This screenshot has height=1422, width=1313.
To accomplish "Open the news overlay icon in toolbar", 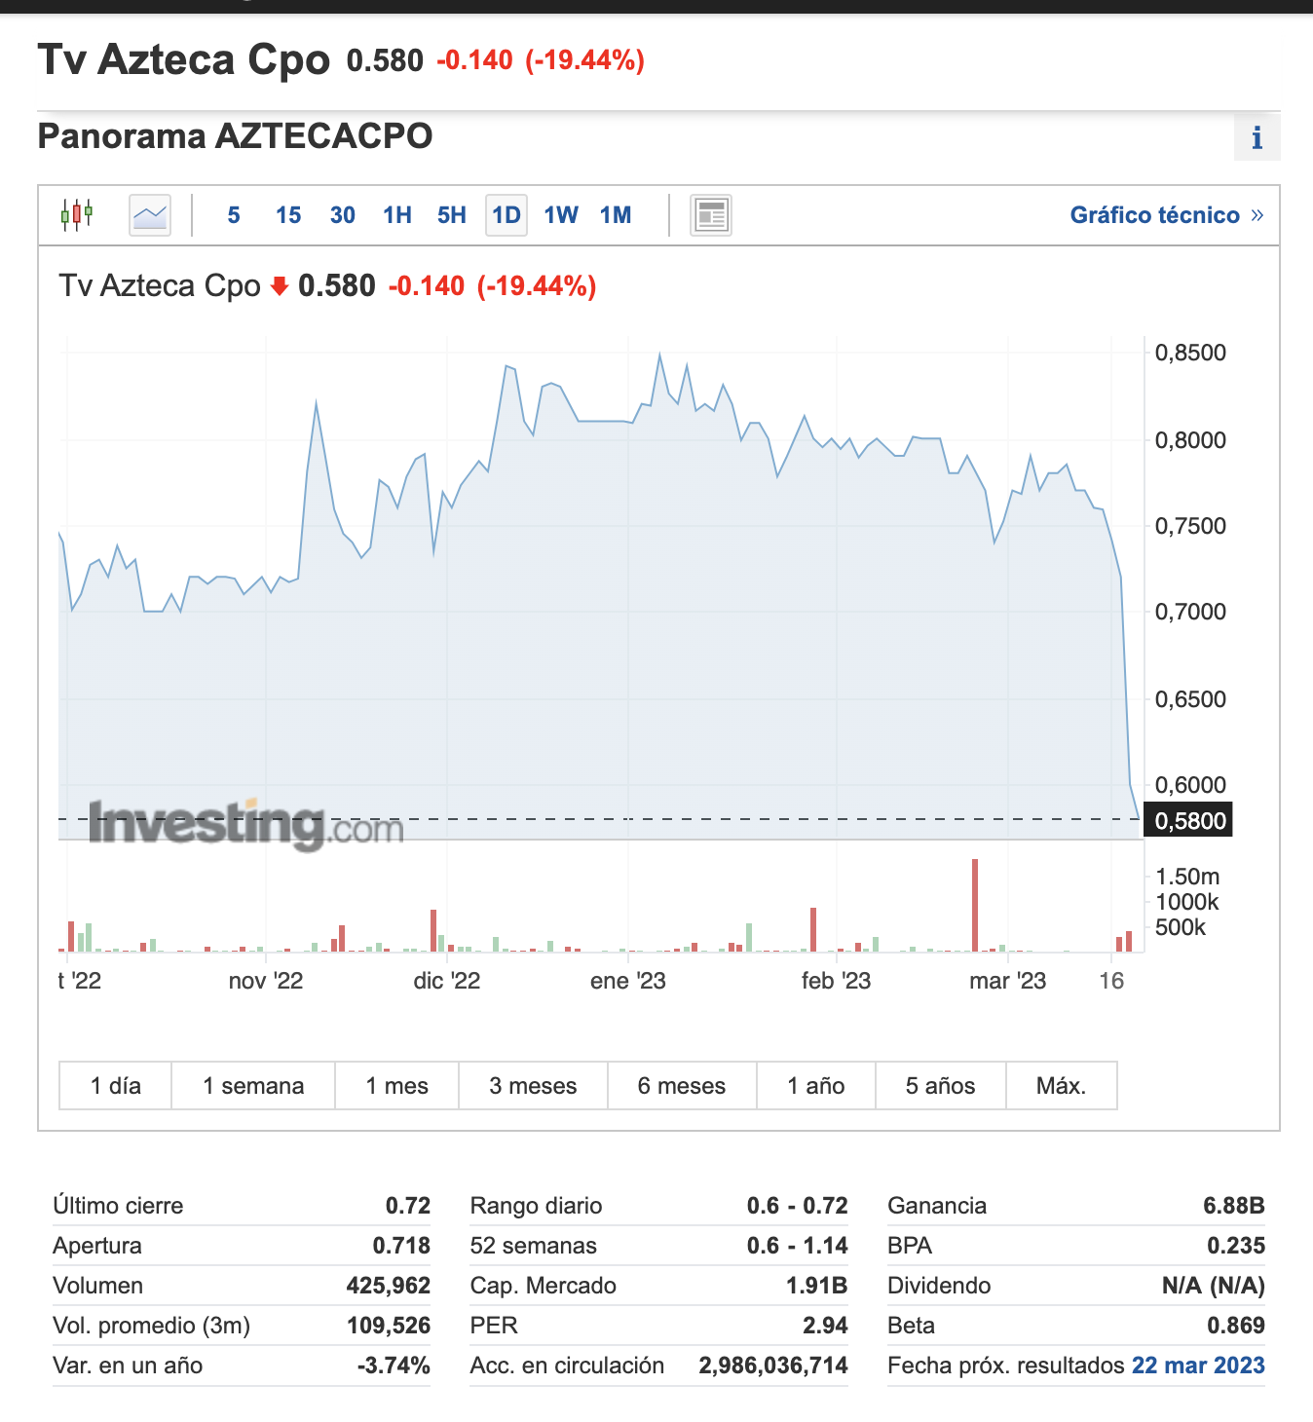I will 711,215.
